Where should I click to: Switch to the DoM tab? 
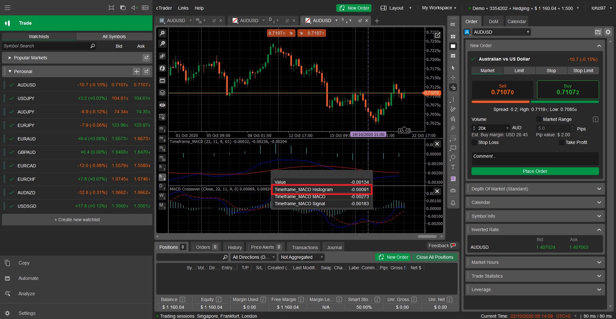tap(493, 21)
